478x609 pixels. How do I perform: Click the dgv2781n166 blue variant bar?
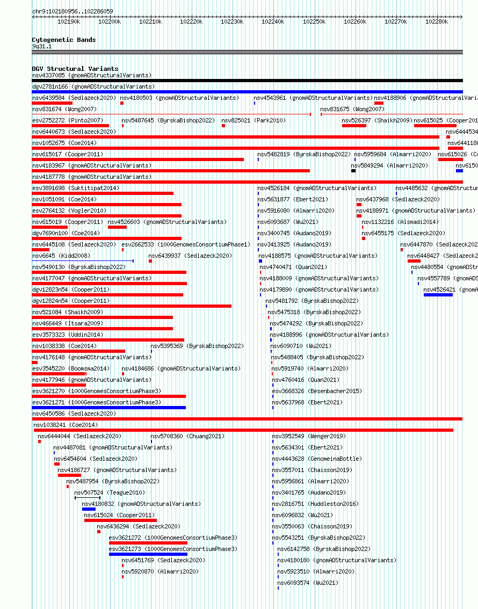(x=248, y=92)
